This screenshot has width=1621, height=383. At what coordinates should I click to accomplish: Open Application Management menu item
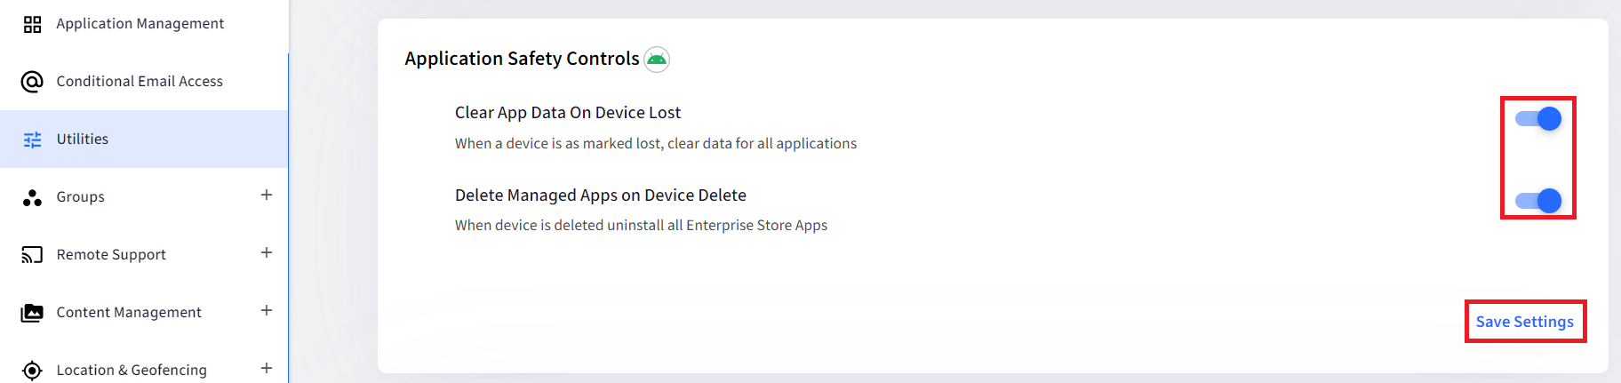pos(144,24)
